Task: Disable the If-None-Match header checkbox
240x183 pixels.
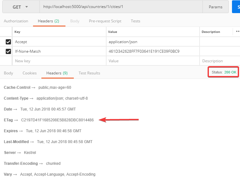Action: click(8, 51)
